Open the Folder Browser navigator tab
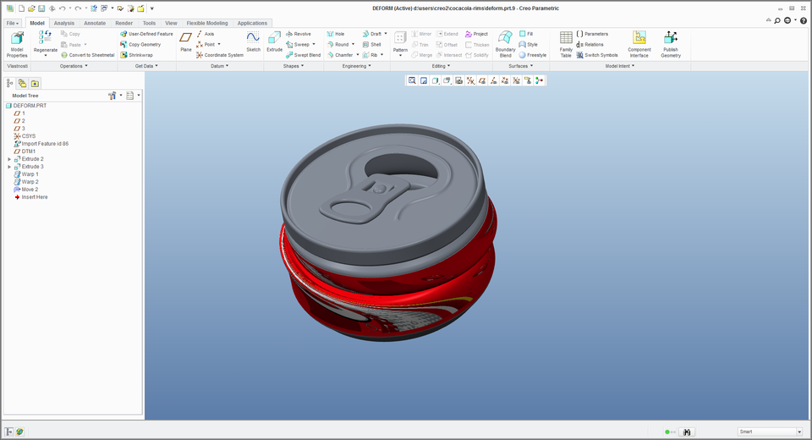This screenshot has height=440, width=812. 22,83
